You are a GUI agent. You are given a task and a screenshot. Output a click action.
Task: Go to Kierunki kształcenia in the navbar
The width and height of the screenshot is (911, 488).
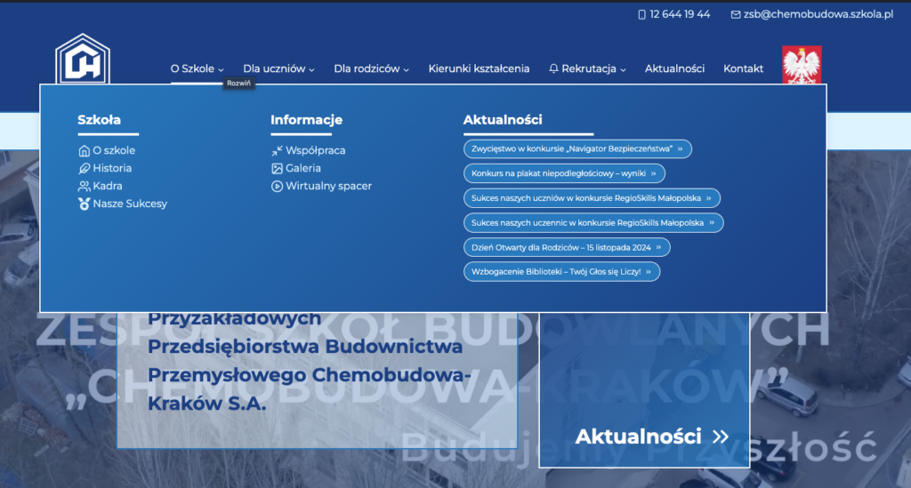coord(479,68)
